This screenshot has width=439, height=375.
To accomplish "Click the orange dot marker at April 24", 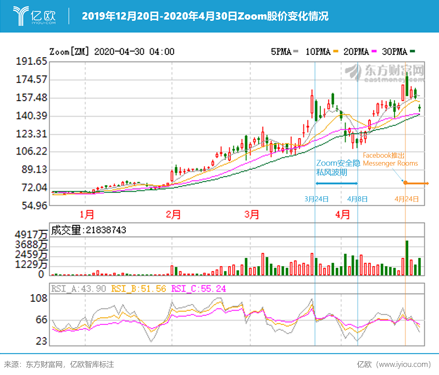I will point(405,183).
